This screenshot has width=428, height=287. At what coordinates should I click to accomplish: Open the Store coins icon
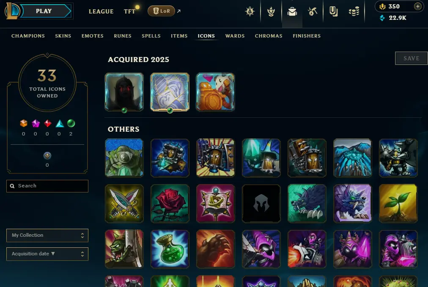pos(354,11)
